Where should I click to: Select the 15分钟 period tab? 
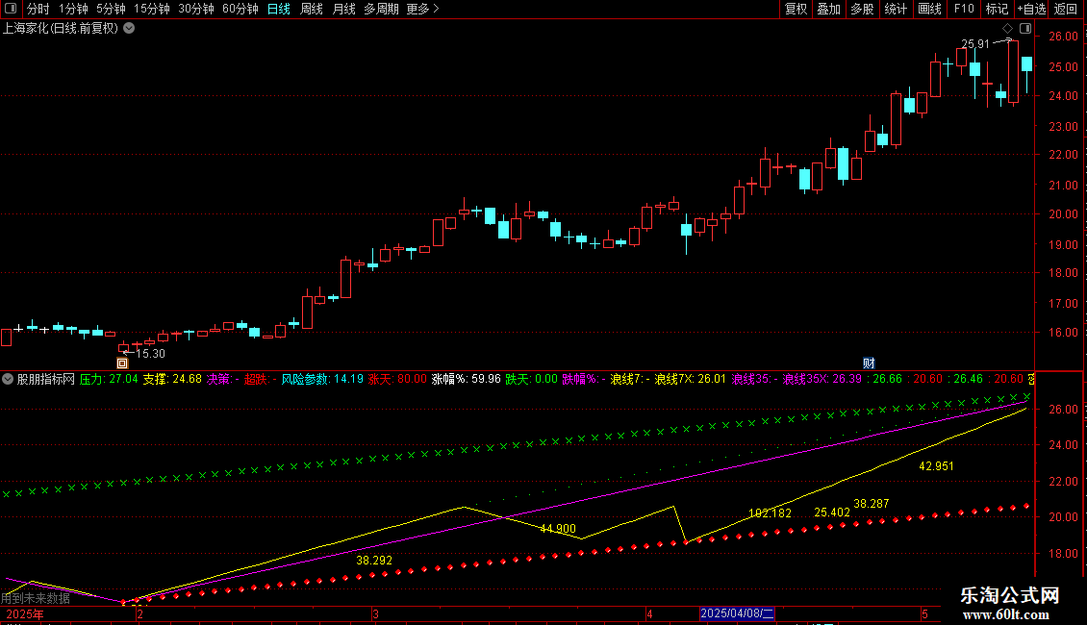coord(151,9)
